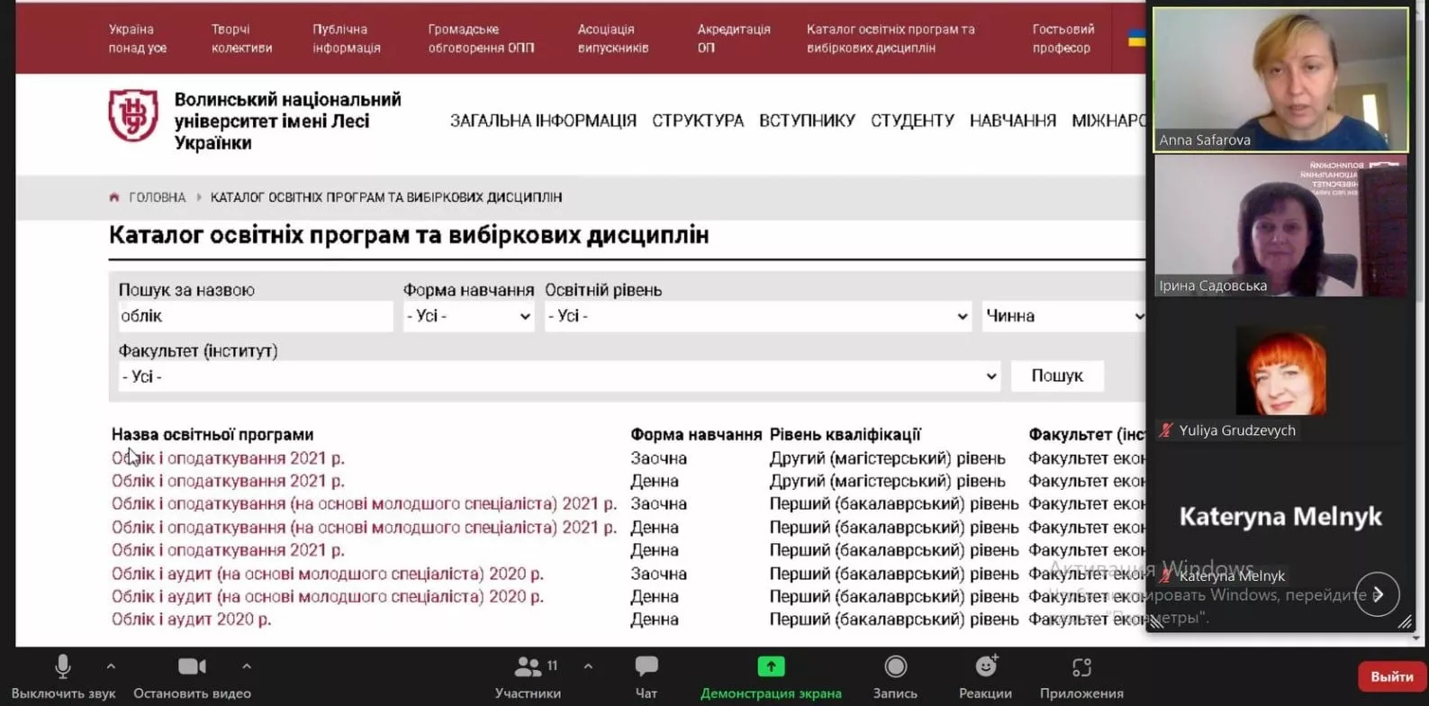Go to ГОЛОВНА breadcrumb link

(x=158, y=197)
